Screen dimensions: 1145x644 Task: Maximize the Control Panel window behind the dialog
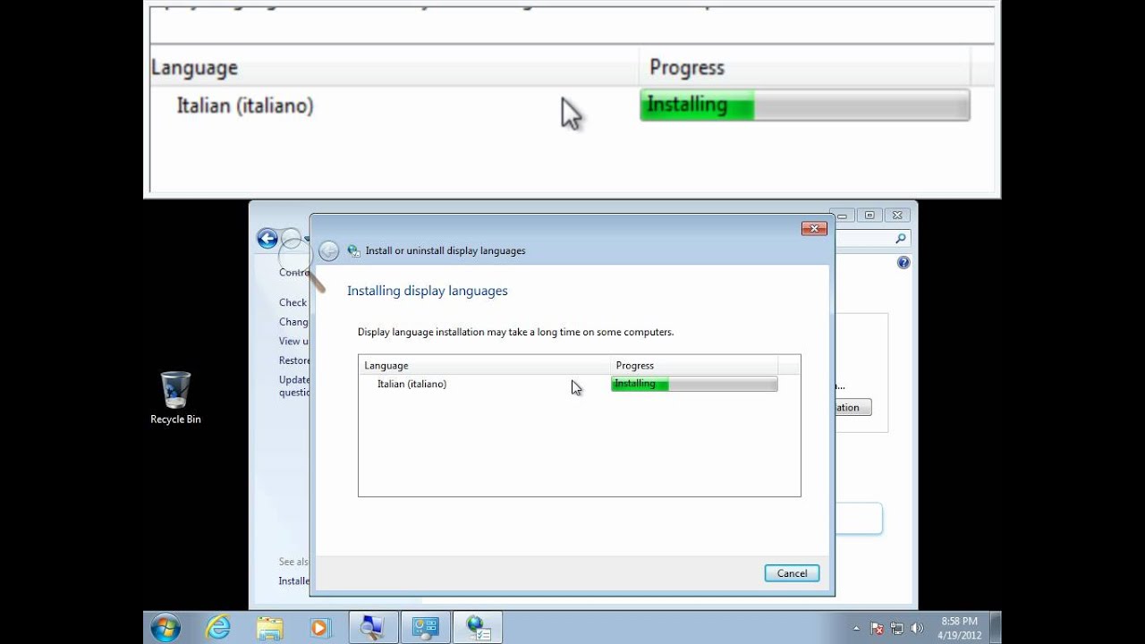[869, 215]
